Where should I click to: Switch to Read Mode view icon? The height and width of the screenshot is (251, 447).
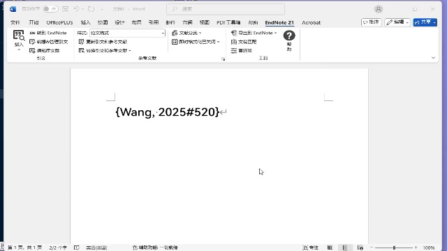330,248
